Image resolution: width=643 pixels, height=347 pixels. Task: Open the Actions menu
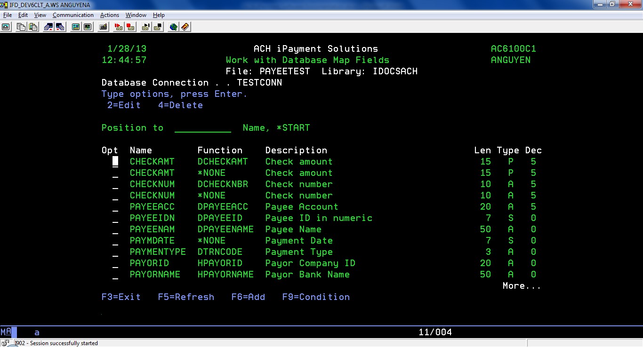[x=110, y=15]
